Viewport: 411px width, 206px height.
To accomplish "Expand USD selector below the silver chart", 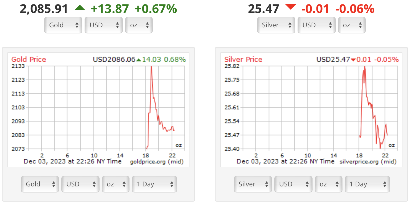I will (x=293, y=184).
